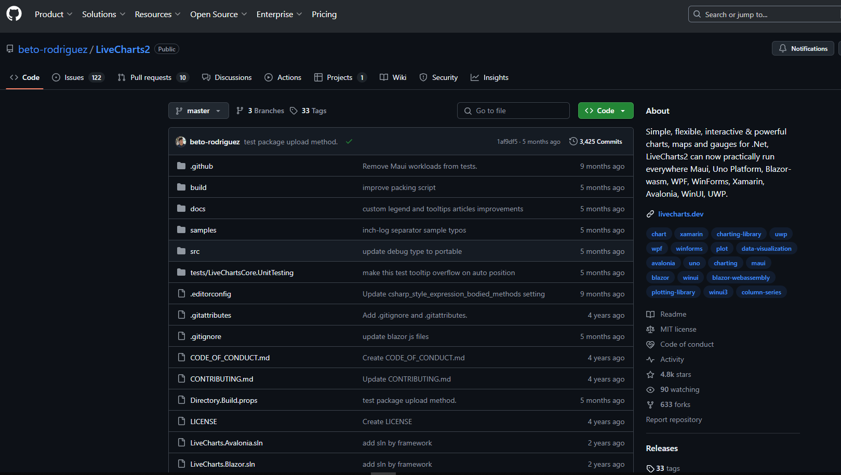Viewport: 841px width, 475px height.
Task: Expand the Open Source menu
Action: [x=219, y=14]
